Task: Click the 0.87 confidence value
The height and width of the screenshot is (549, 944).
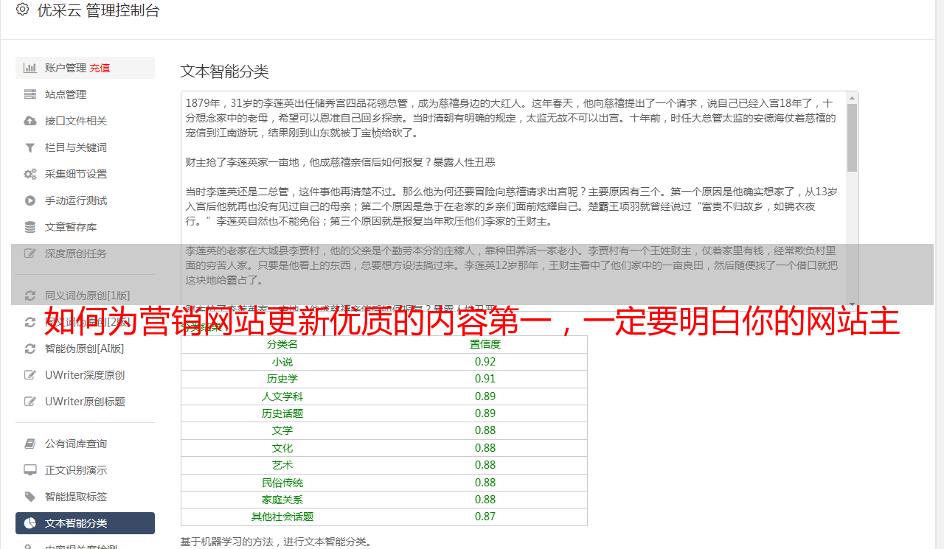Action: click(485, 517)
